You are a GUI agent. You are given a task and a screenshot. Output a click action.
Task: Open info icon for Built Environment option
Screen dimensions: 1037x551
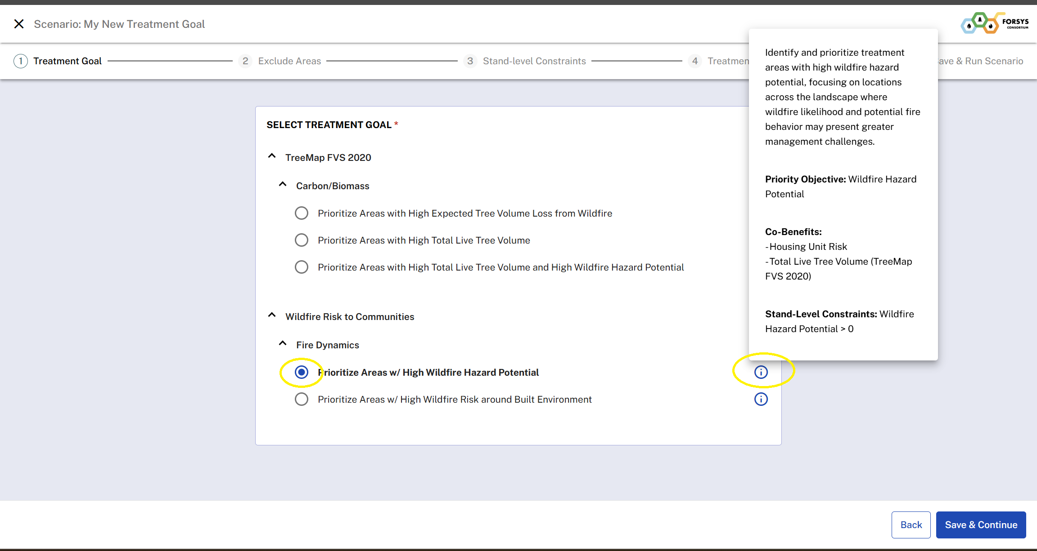pyautogui.click(x=761, y=399)
